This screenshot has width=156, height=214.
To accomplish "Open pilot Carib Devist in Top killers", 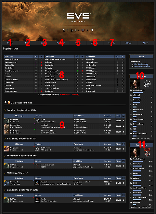I will (x=138, y=90).
